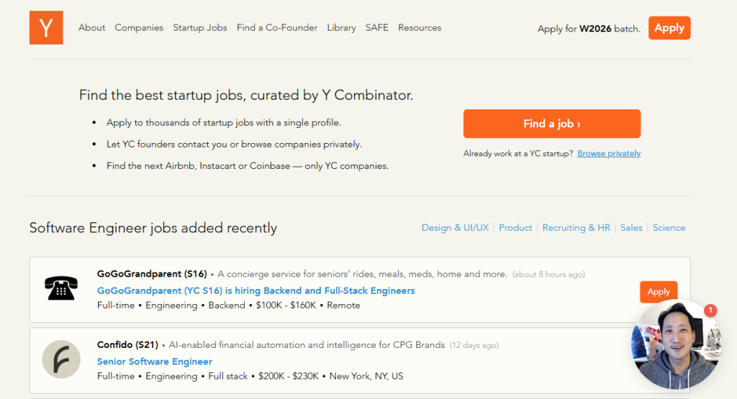This screenshot has width=737, height=399.
Task: Open the About menu item
Action: 91,28
